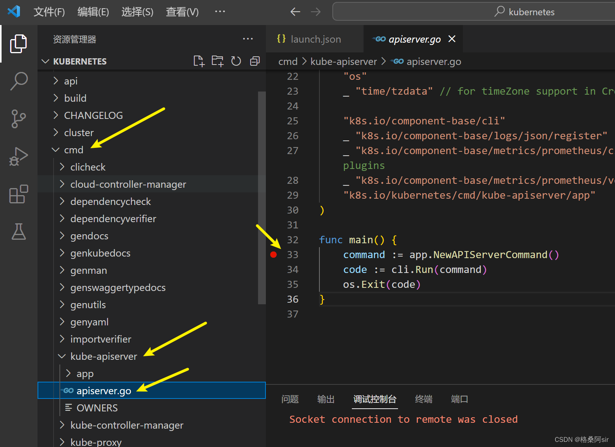Open explorer panel more actions menu
The width and height of the screenshot is (615, 447).
248,39
